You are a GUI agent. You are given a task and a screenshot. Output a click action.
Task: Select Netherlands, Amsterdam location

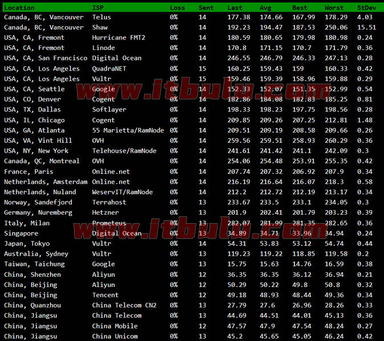46,182
